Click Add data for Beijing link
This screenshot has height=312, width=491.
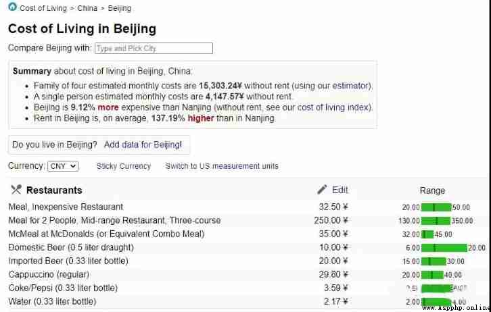pos(143,145)
